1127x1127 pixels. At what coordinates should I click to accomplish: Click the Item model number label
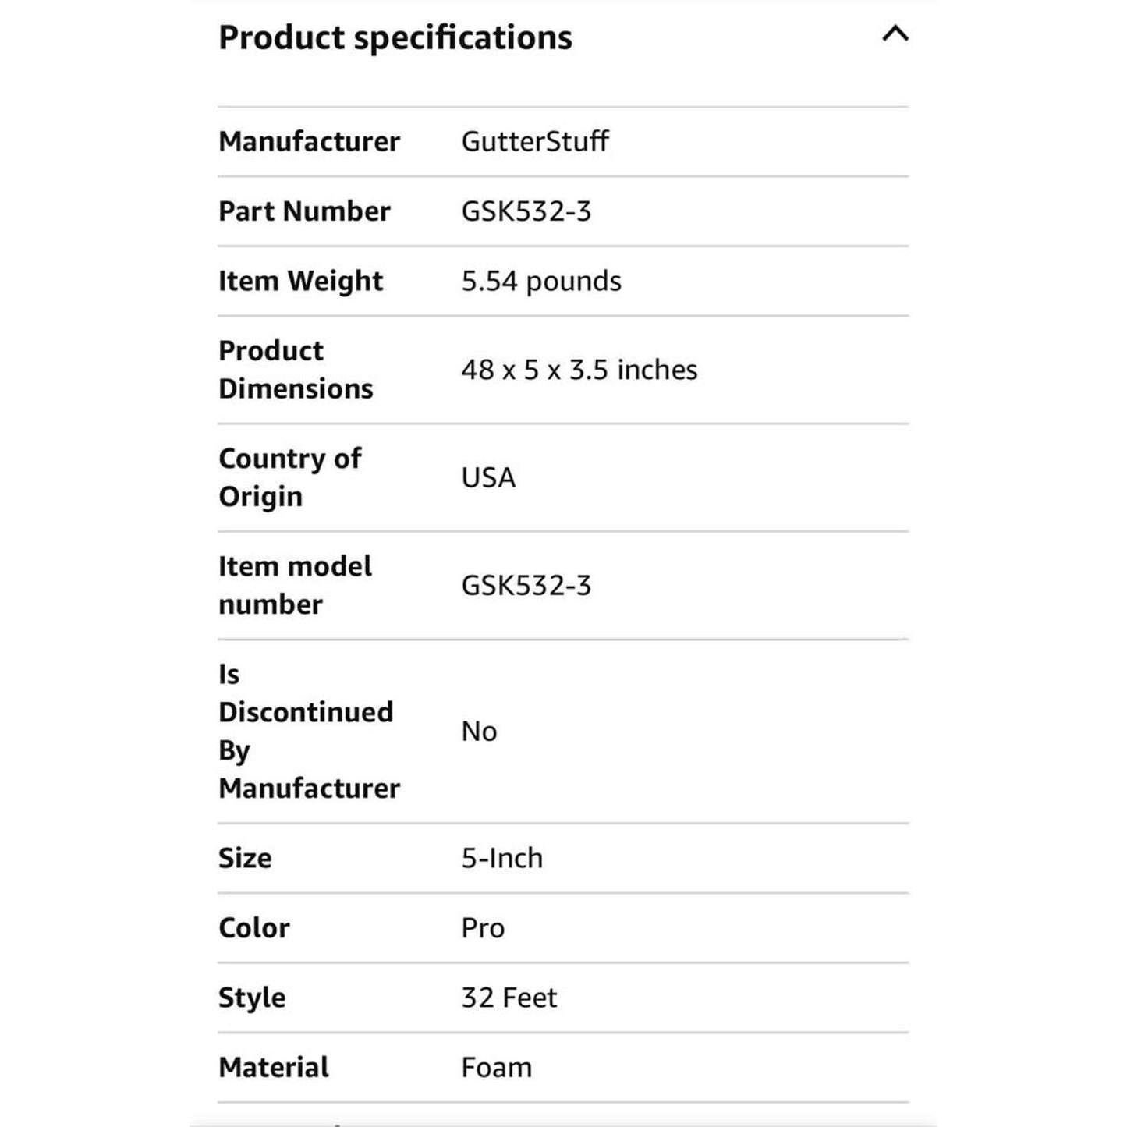tap(295, 585)
